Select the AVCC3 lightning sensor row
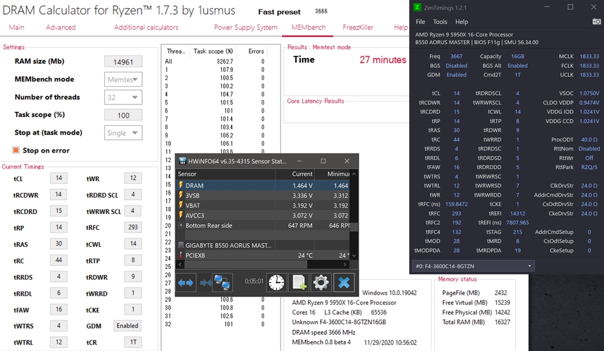Image resolution: width=604 pixels, height=351 pixels. click(264, 215)
